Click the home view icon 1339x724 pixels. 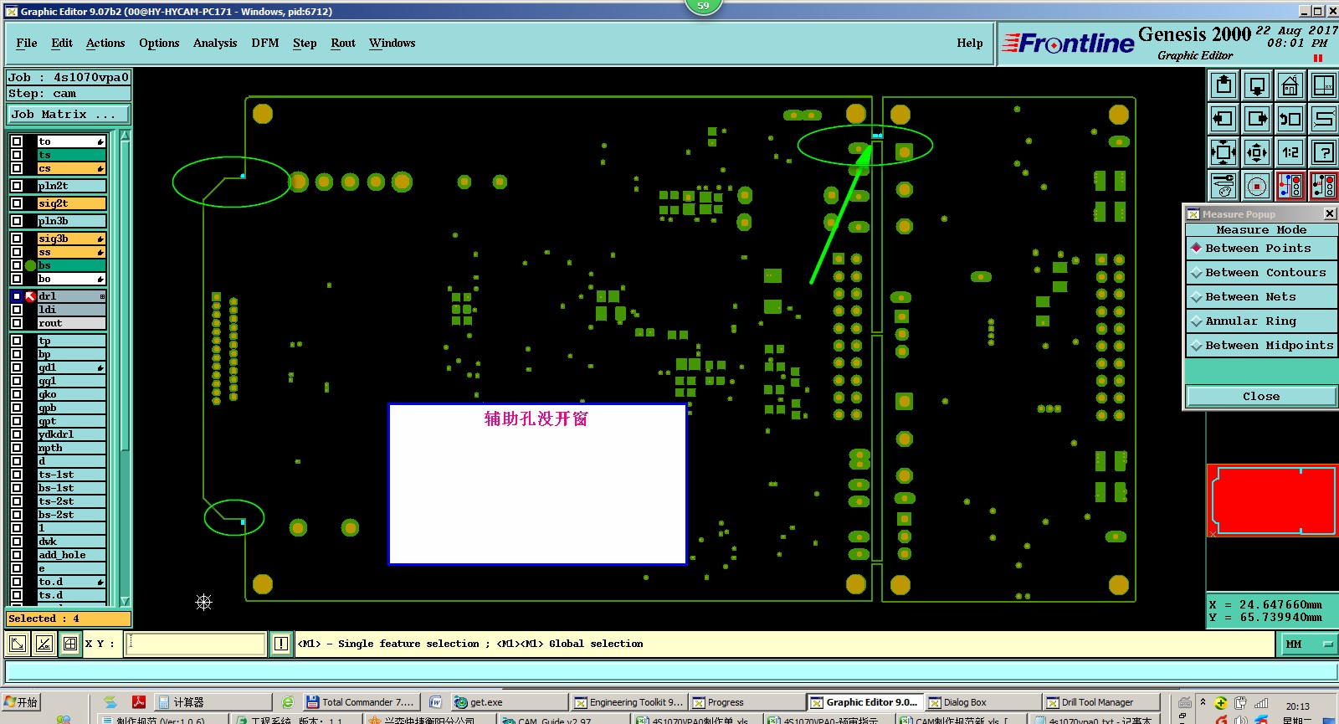[x=1290, y=85]
